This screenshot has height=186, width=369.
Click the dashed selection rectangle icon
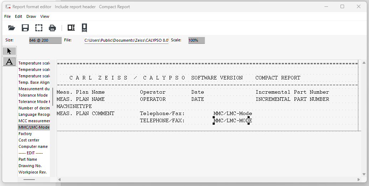point(39,28)
